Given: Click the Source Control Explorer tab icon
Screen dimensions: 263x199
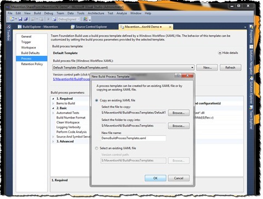Looking at the screenshot, I should [73, 27].
